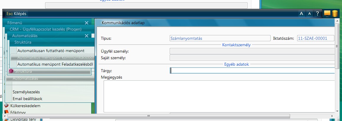Open Személykezelés menu entry

(26, 92)
